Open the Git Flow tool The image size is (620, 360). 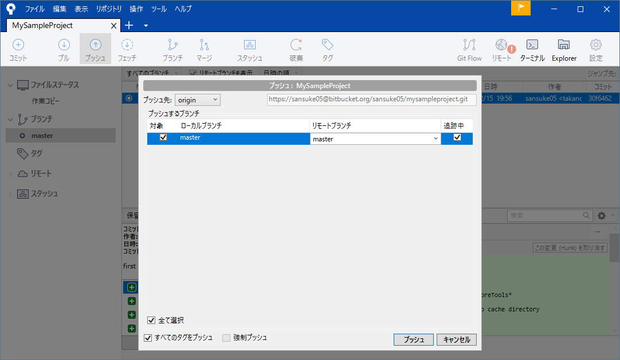(469, 49)
